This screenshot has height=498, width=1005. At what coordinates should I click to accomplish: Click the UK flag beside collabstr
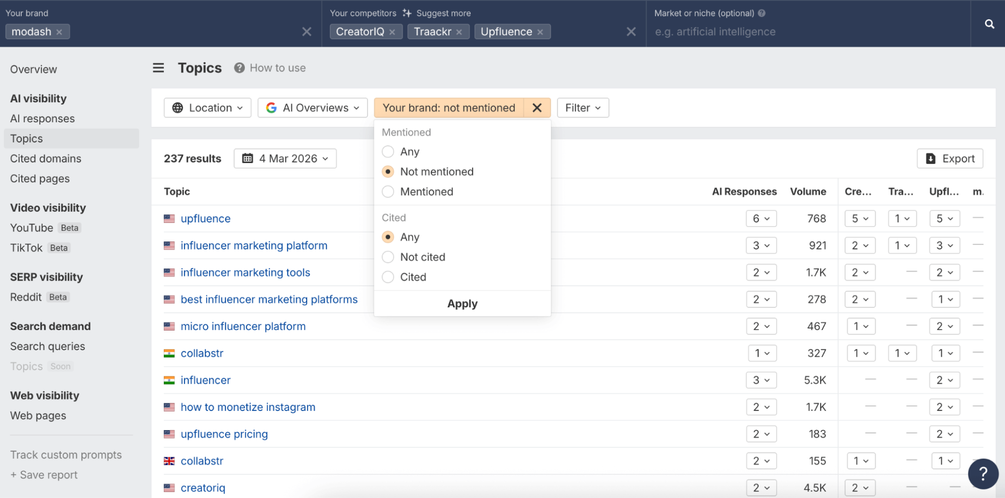point(169,461)
